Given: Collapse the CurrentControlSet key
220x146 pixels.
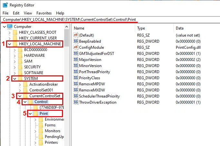Looking at the screenshot, I should [20, 96].
